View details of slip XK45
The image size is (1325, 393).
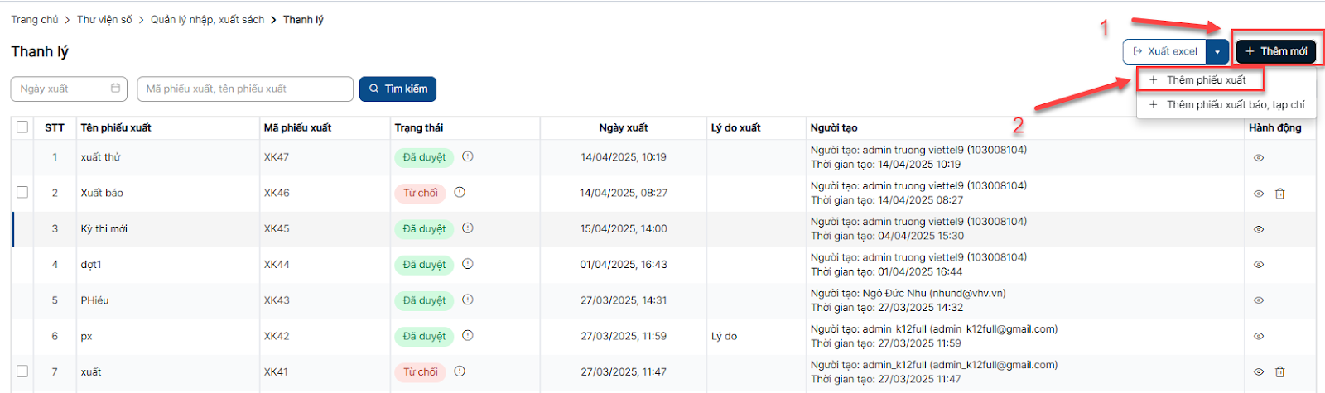pos(1258,229)
